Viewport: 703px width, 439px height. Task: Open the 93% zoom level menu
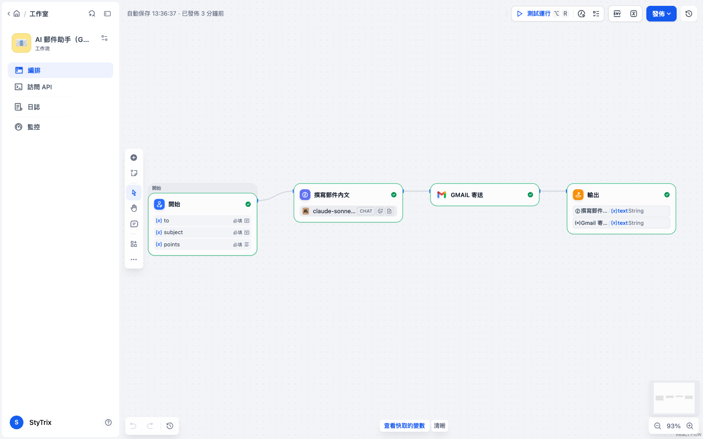click(x=674, y=426)
